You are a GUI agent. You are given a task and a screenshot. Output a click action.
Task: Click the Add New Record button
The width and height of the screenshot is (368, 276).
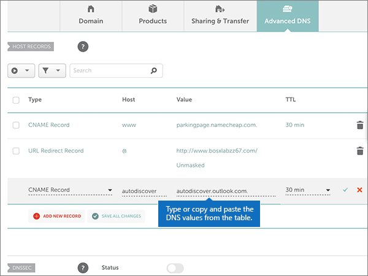[x=55, y=216]
